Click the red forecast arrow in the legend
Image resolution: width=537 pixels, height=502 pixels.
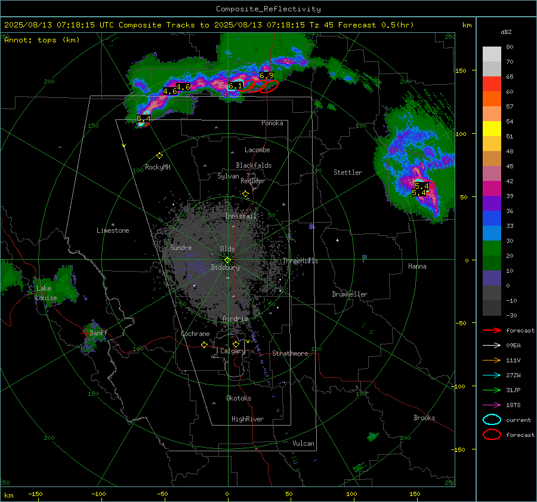492,330
